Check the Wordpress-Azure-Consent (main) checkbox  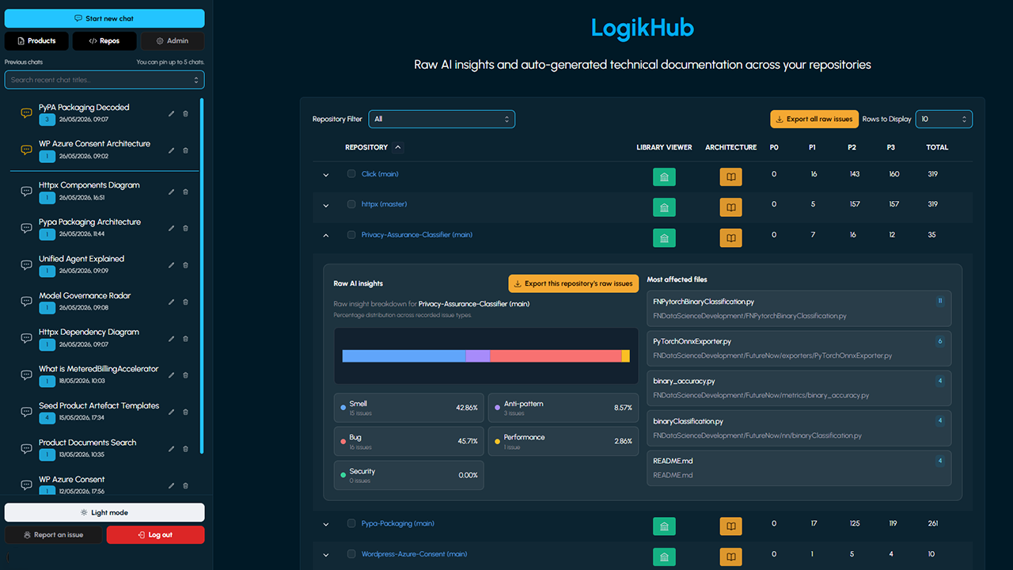(351, 554)
